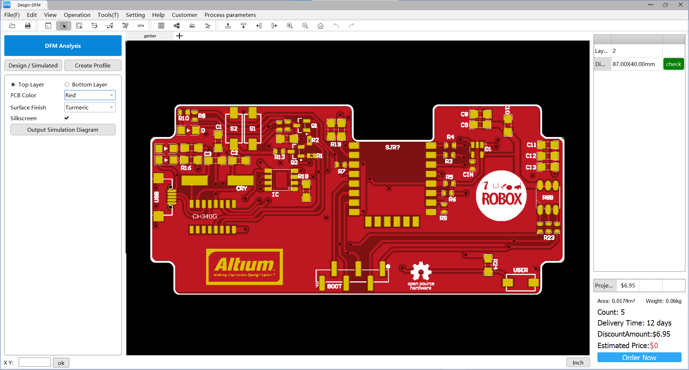689x370 pixels.
Task: Zoom in on the PCB view
Action: click(x=290, y=25)
